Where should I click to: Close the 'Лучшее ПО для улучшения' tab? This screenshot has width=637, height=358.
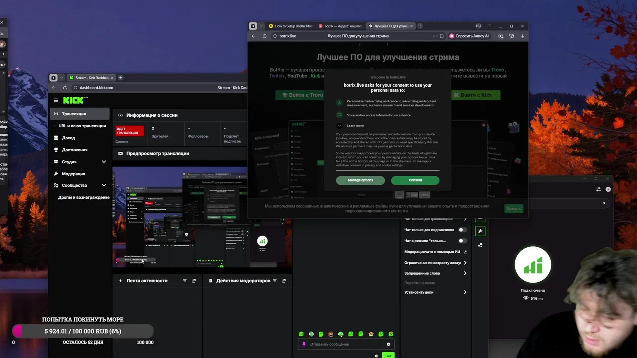point(412,26)
